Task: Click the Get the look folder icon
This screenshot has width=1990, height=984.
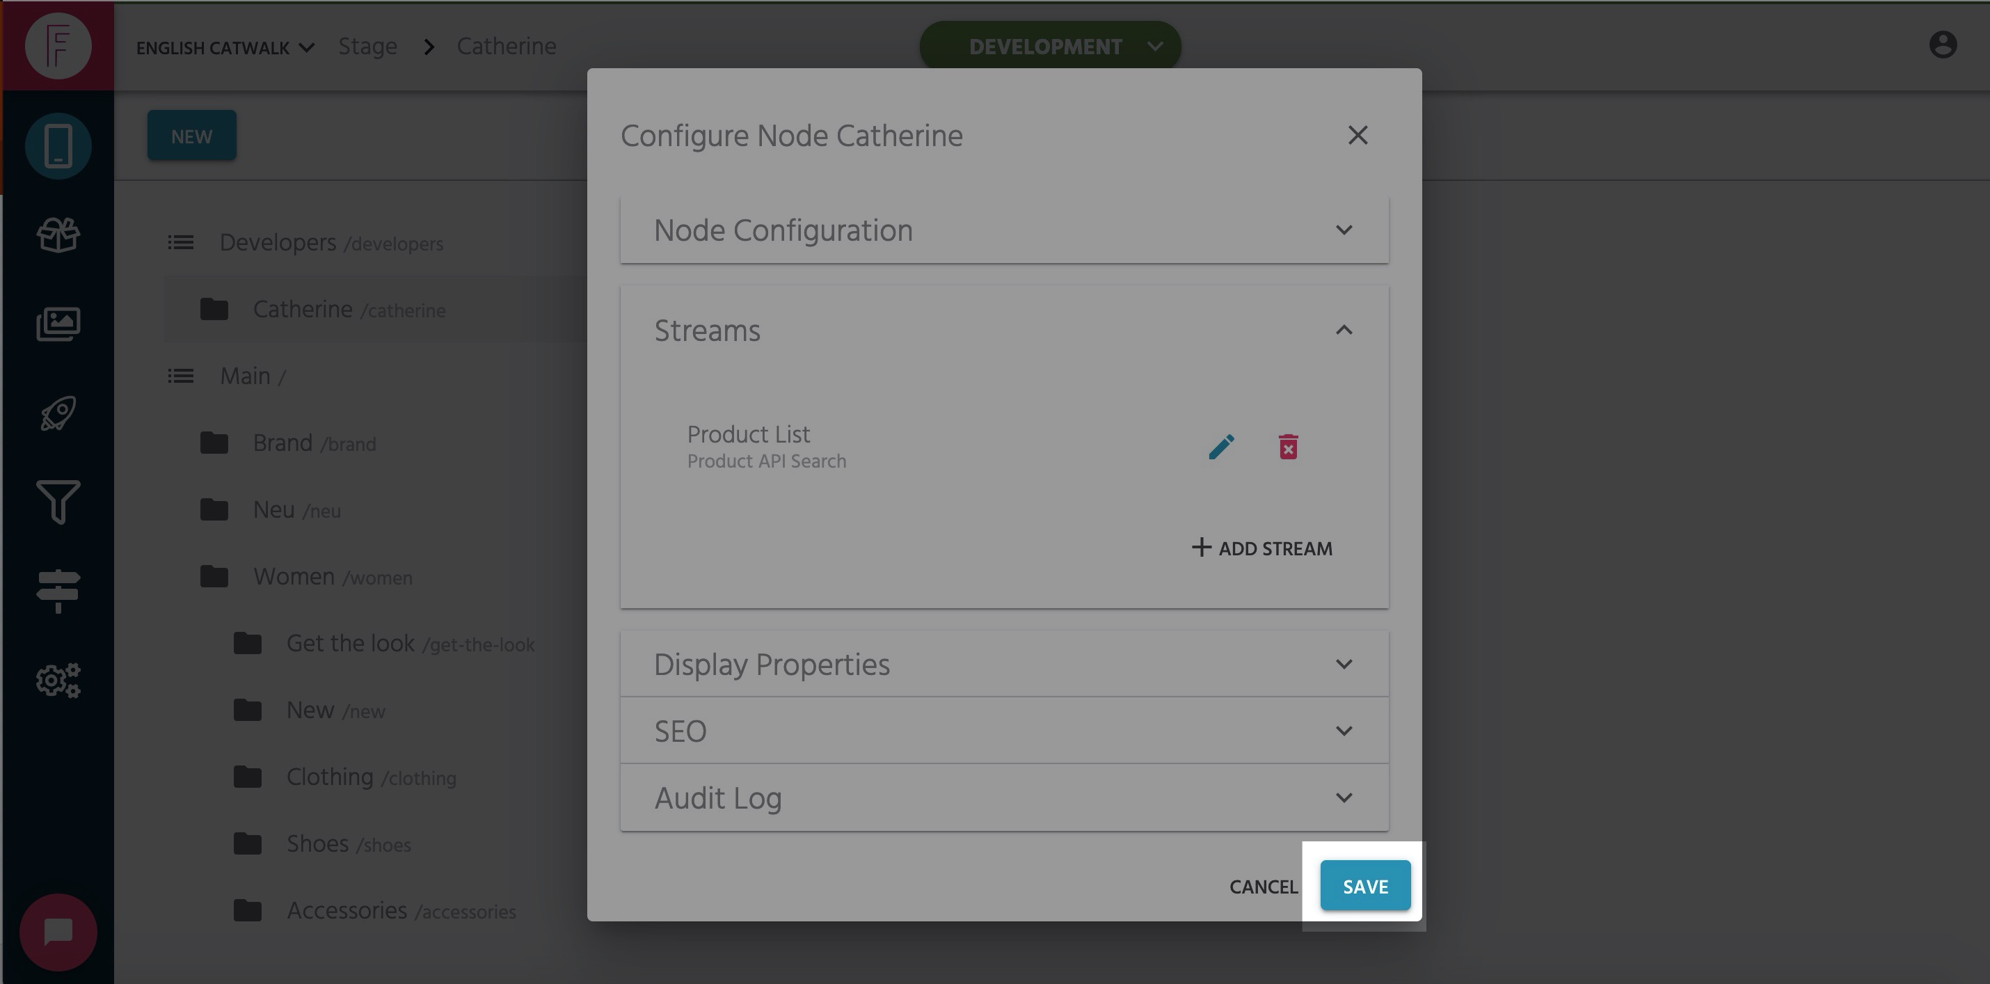Action: (x=247, y=644)
